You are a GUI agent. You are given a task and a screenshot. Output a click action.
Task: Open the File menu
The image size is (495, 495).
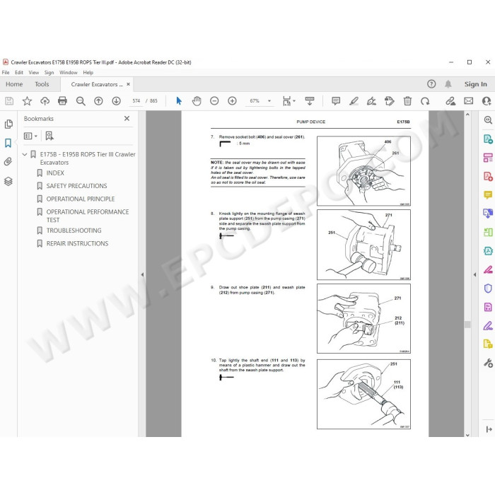(x=6, y=73)
